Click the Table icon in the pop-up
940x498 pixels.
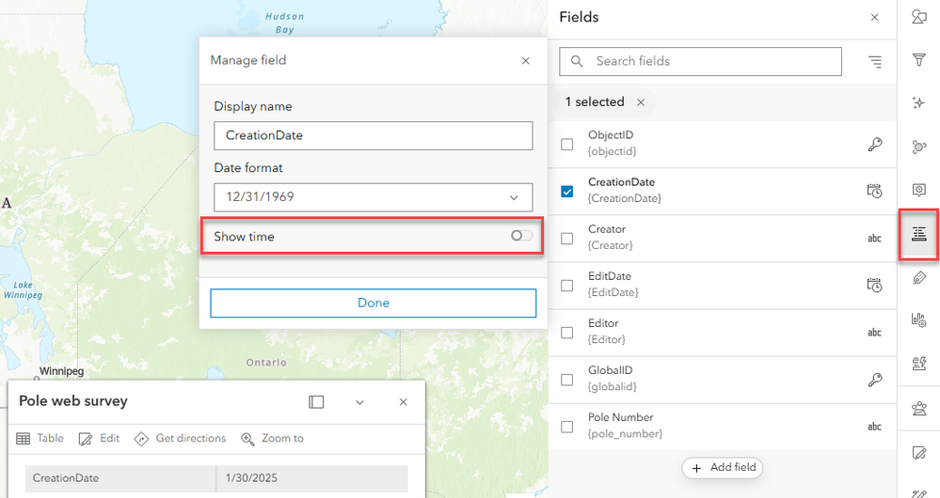24,439
